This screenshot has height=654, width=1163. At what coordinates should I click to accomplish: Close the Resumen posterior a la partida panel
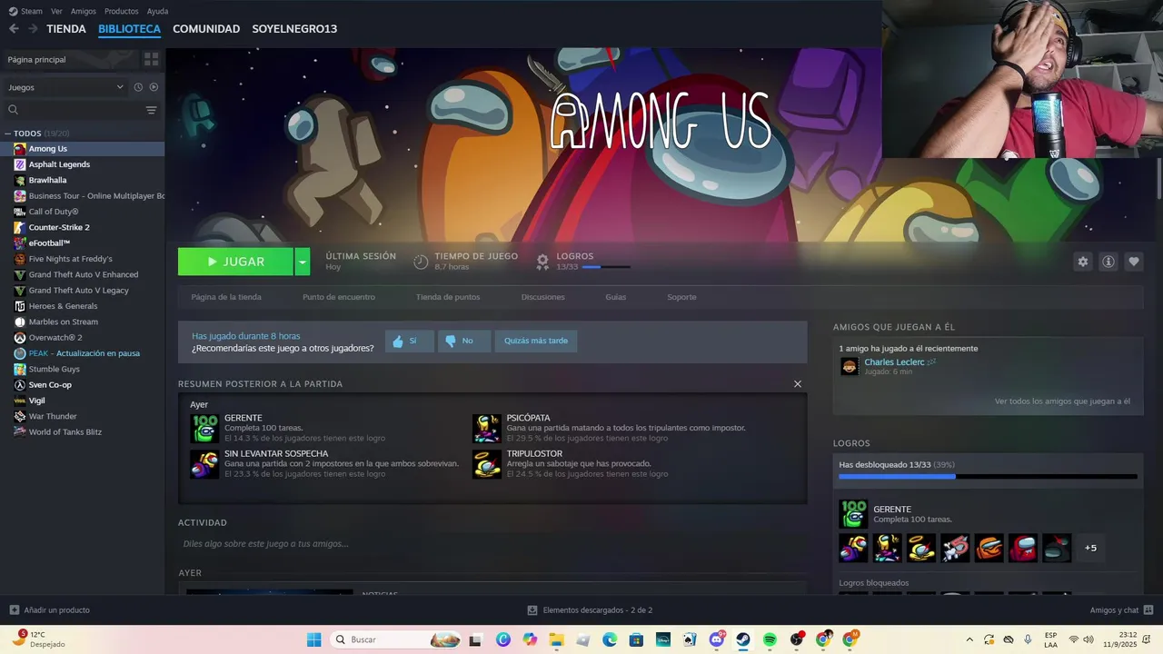[x=798, y=384]
